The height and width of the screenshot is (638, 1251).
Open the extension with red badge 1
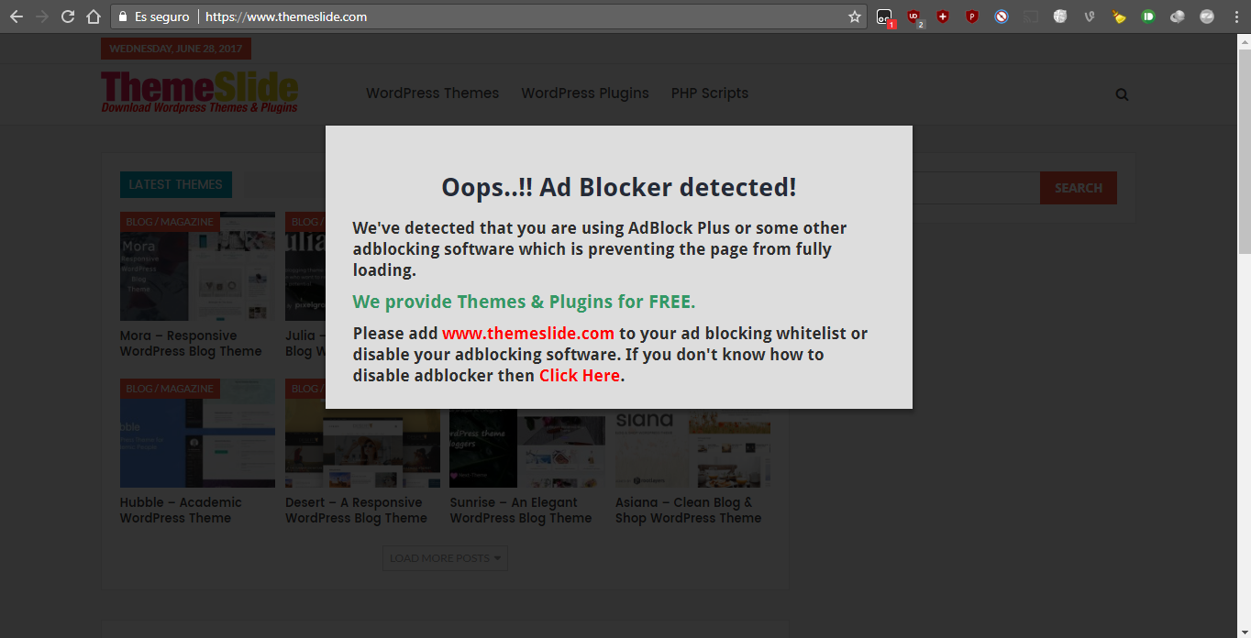pos(884,16)
